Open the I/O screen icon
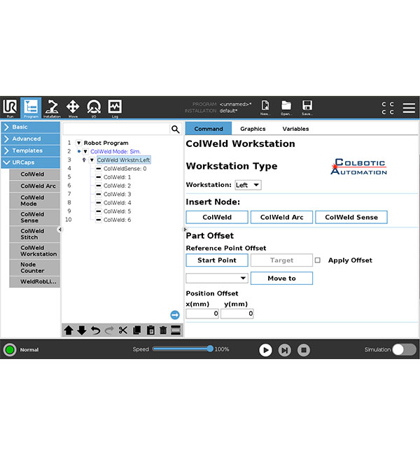Screen dimensions: 420x455 point(94,108)
